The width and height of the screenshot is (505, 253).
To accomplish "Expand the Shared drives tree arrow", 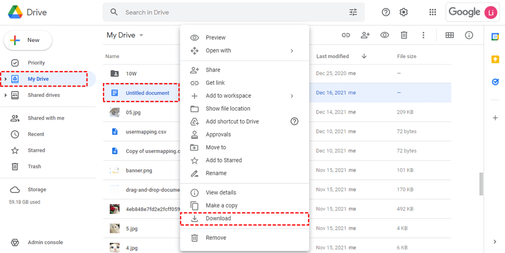I will [x=6, y=95].
